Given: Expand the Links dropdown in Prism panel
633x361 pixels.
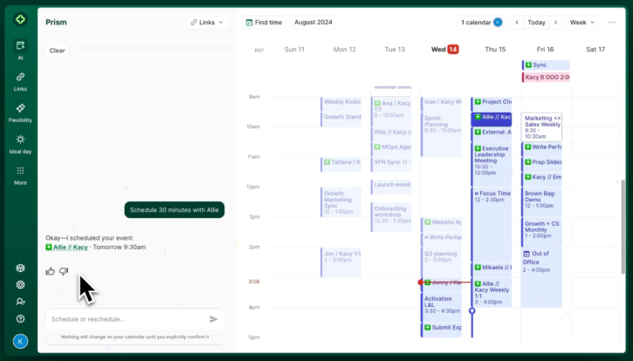Looking at the screenshot, I should coord(207,22).
